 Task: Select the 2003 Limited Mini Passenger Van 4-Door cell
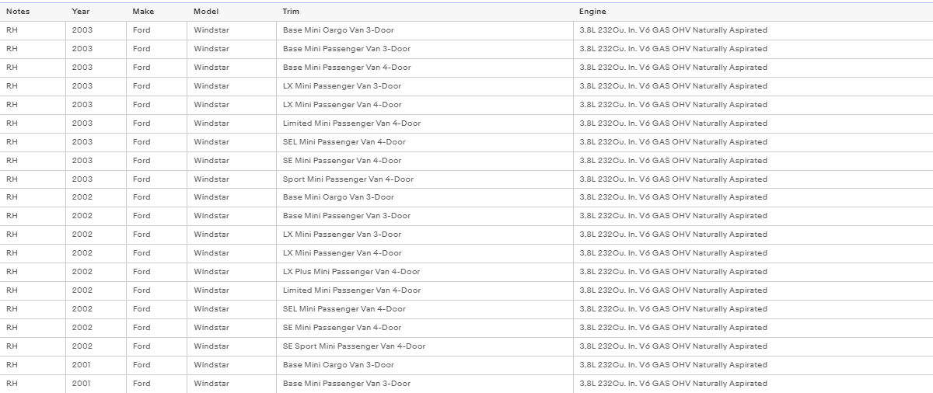425,123
